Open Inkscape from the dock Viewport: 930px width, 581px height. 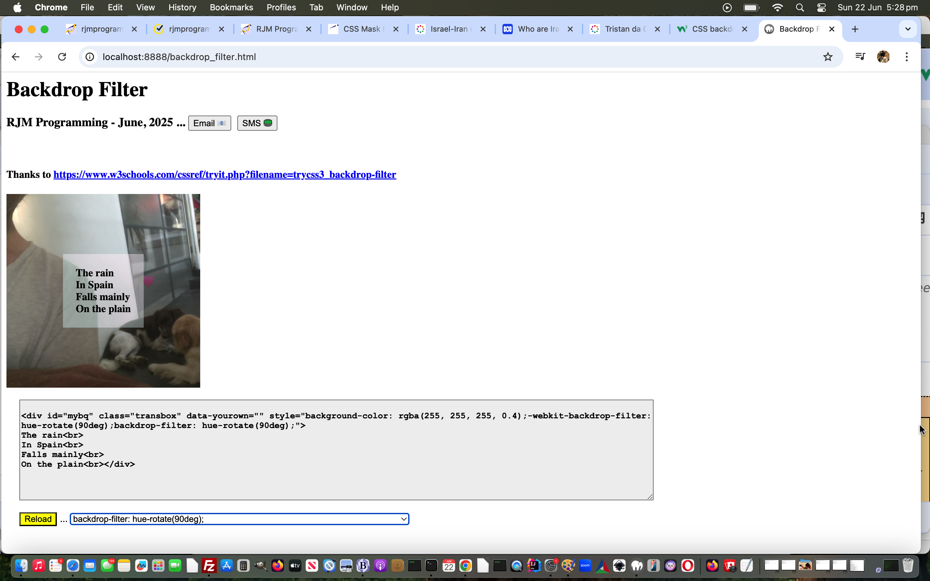coord(619,566)
